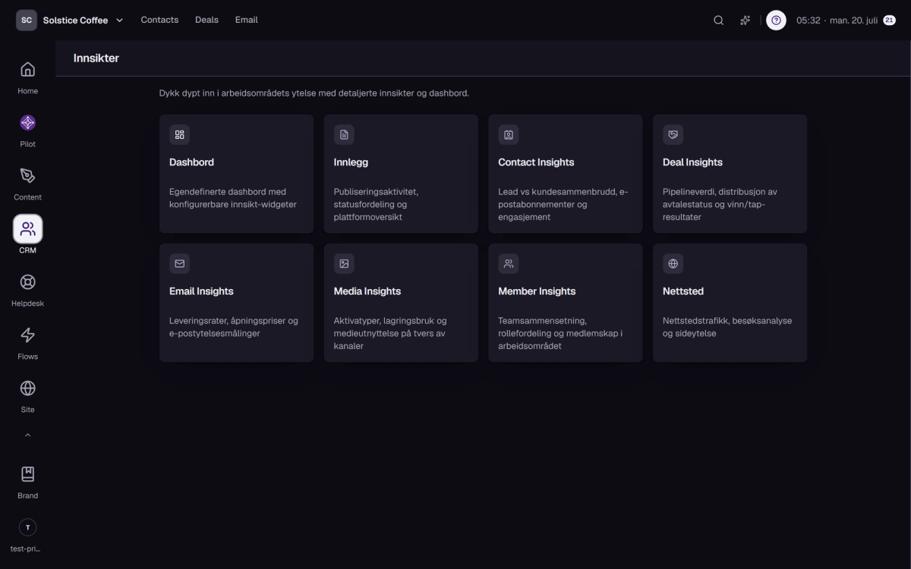
Task: Open Helpdesk lifebuoy icon
Action: coord(27,282)
